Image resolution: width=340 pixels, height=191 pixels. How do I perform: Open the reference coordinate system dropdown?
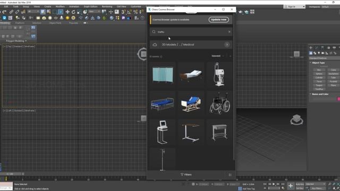(95, 12)
